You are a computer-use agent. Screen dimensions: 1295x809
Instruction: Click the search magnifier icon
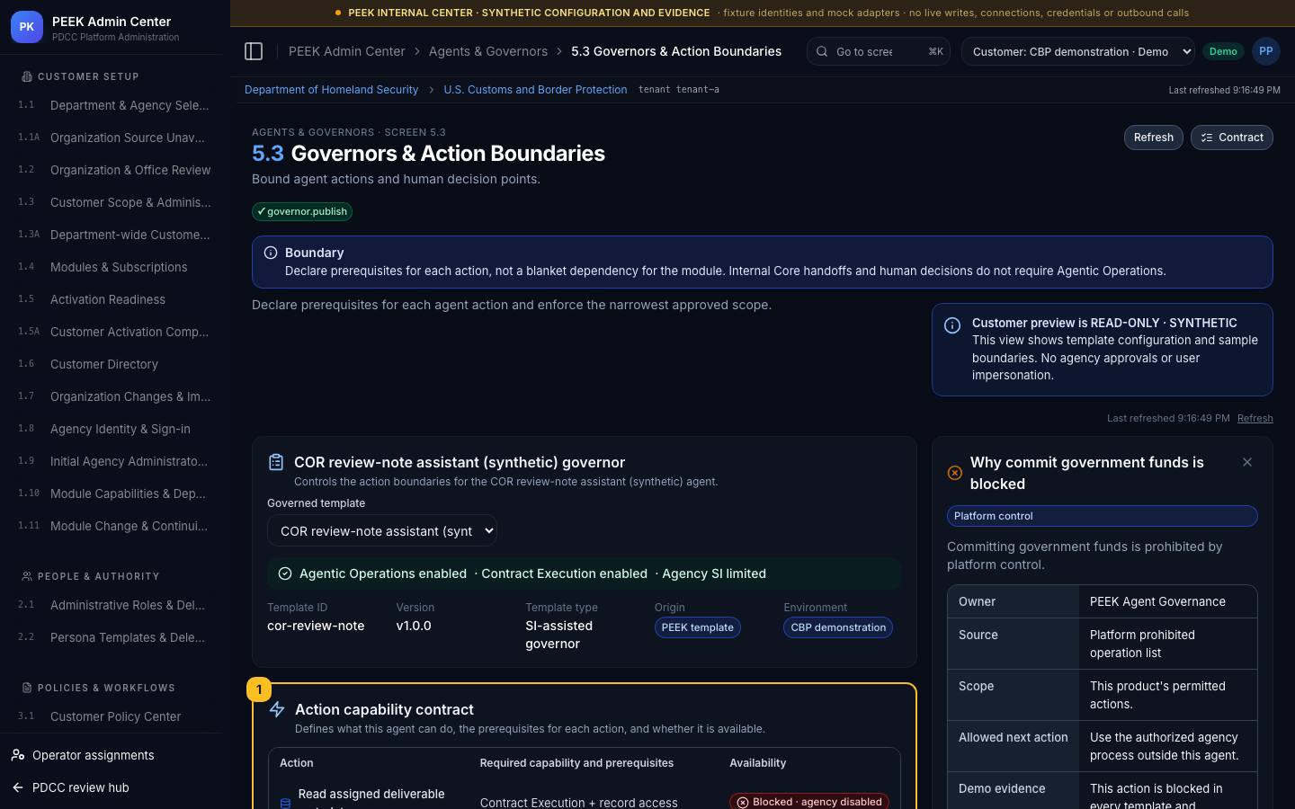[821, 51]
